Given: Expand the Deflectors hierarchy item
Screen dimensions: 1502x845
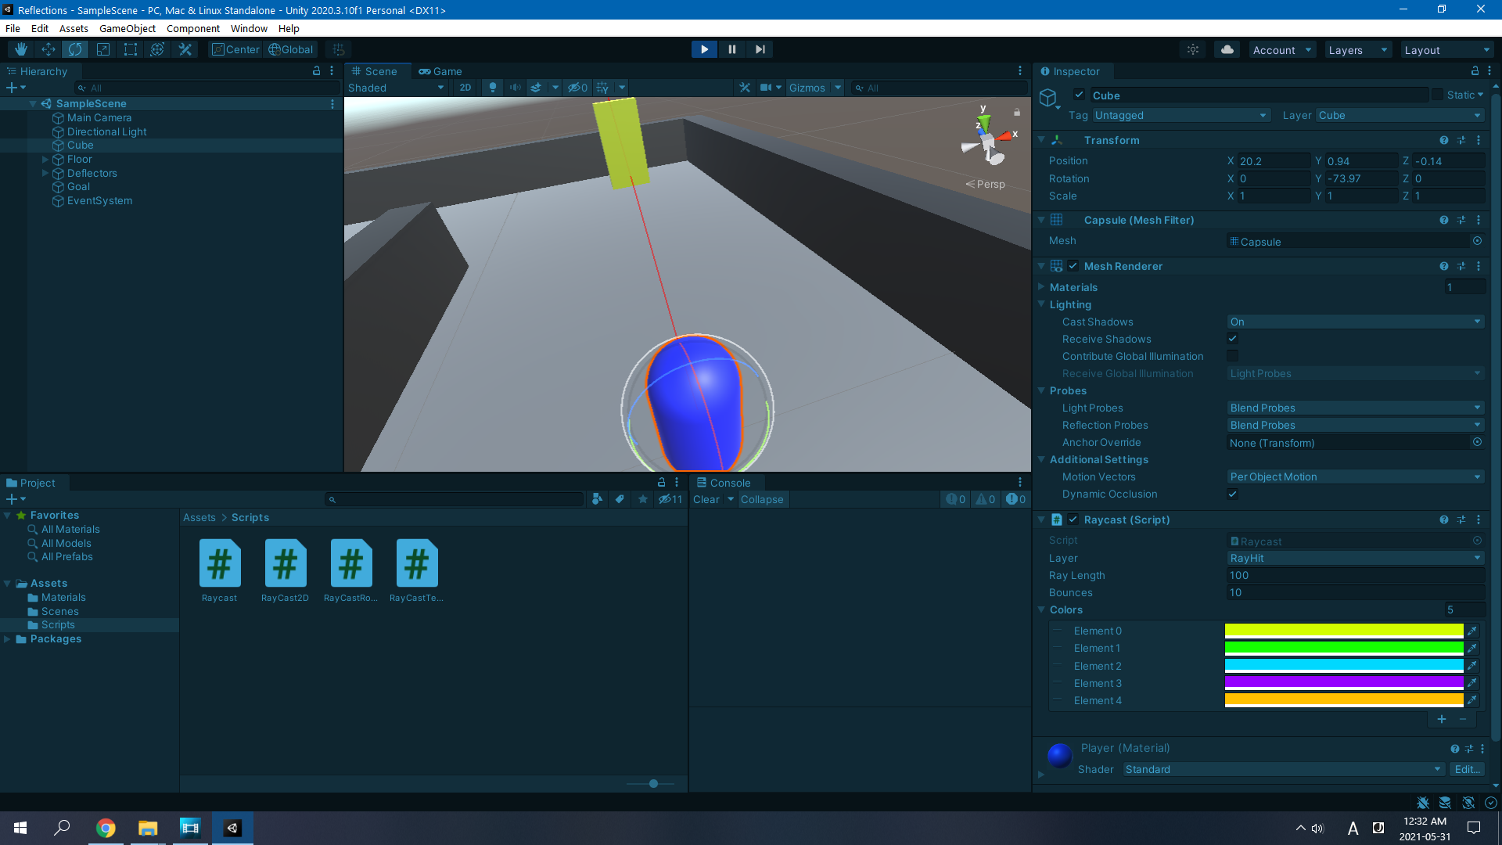Looking at the screenshot, I should (45, 173).
